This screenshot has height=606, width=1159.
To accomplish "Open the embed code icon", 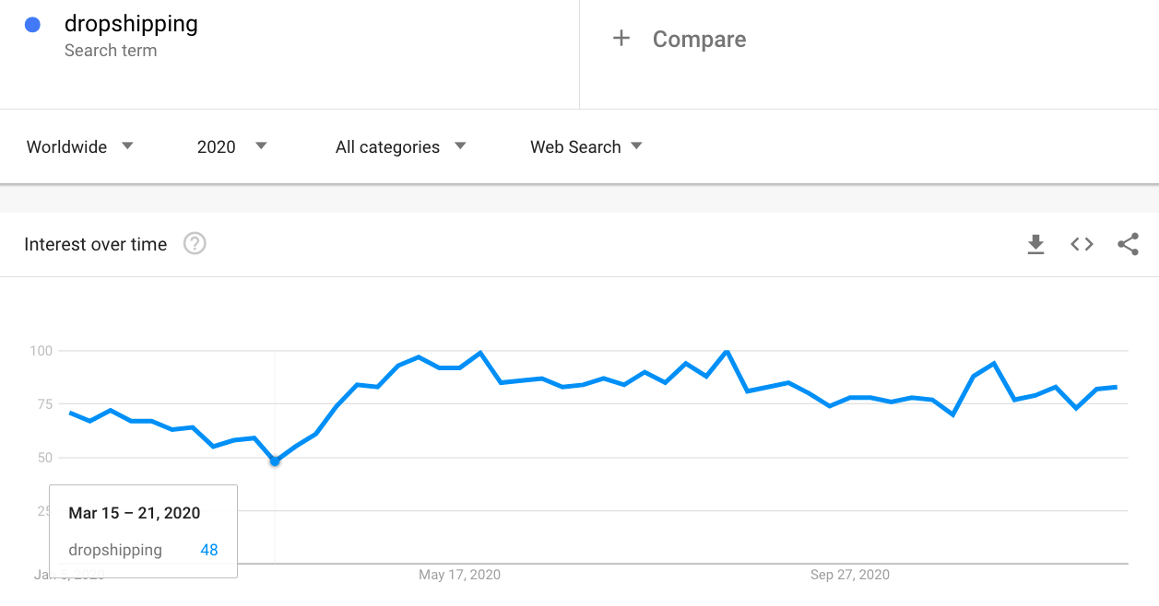I will point(1082,244).
